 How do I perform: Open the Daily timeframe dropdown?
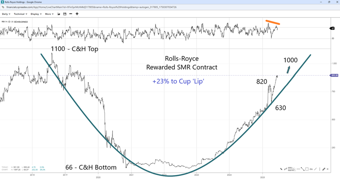pyautogui.click(x=6, y=14)
